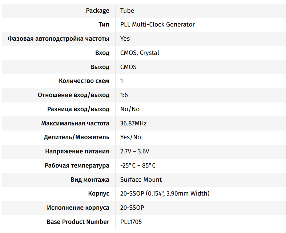Click the "Исполнение корпуса" label
286x233 pixels.
pos(78,208)
